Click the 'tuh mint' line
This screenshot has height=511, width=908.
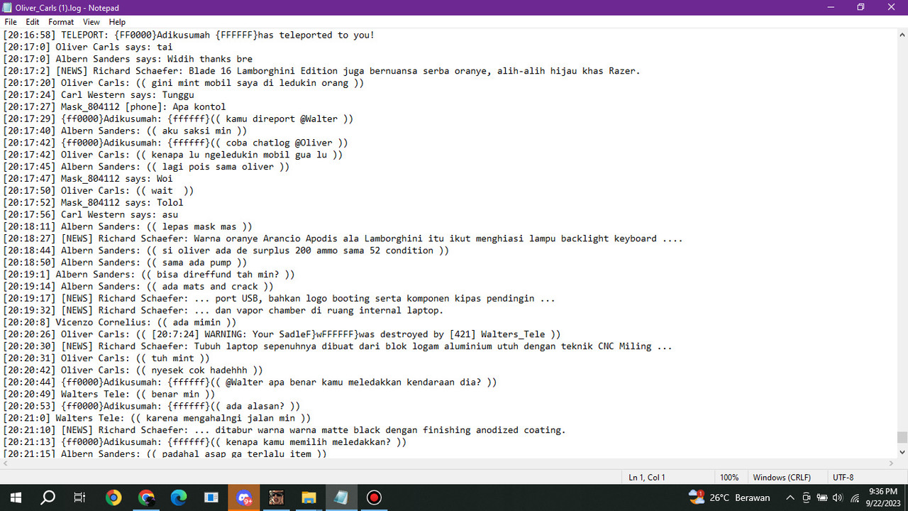point(106,358)
